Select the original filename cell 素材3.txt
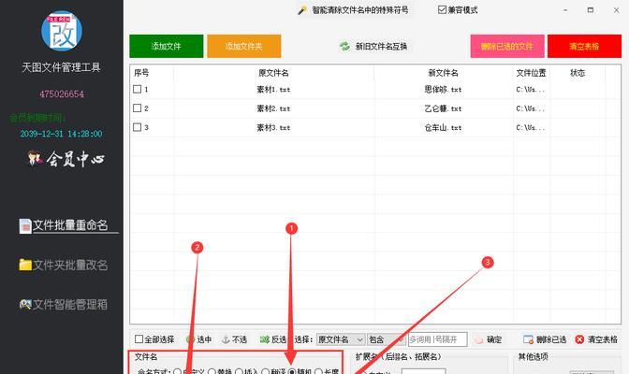Image resolution: width=629 pixels, height=374 pixels. pyautogui.click(x=273, y=128)
